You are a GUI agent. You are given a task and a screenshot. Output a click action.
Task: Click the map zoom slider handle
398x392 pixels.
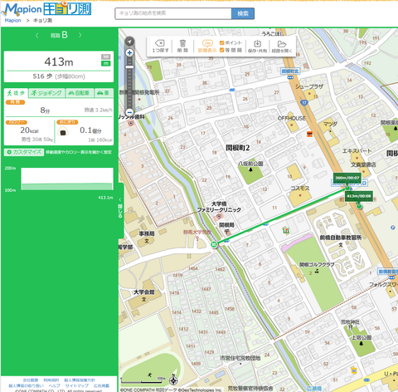pyautogui.click(x=129, y=67)
